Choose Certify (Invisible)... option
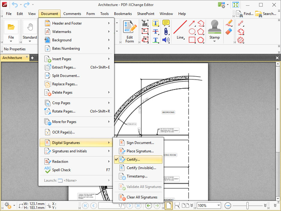This screenshot has width=281, height=211. (x=138, y=168)
